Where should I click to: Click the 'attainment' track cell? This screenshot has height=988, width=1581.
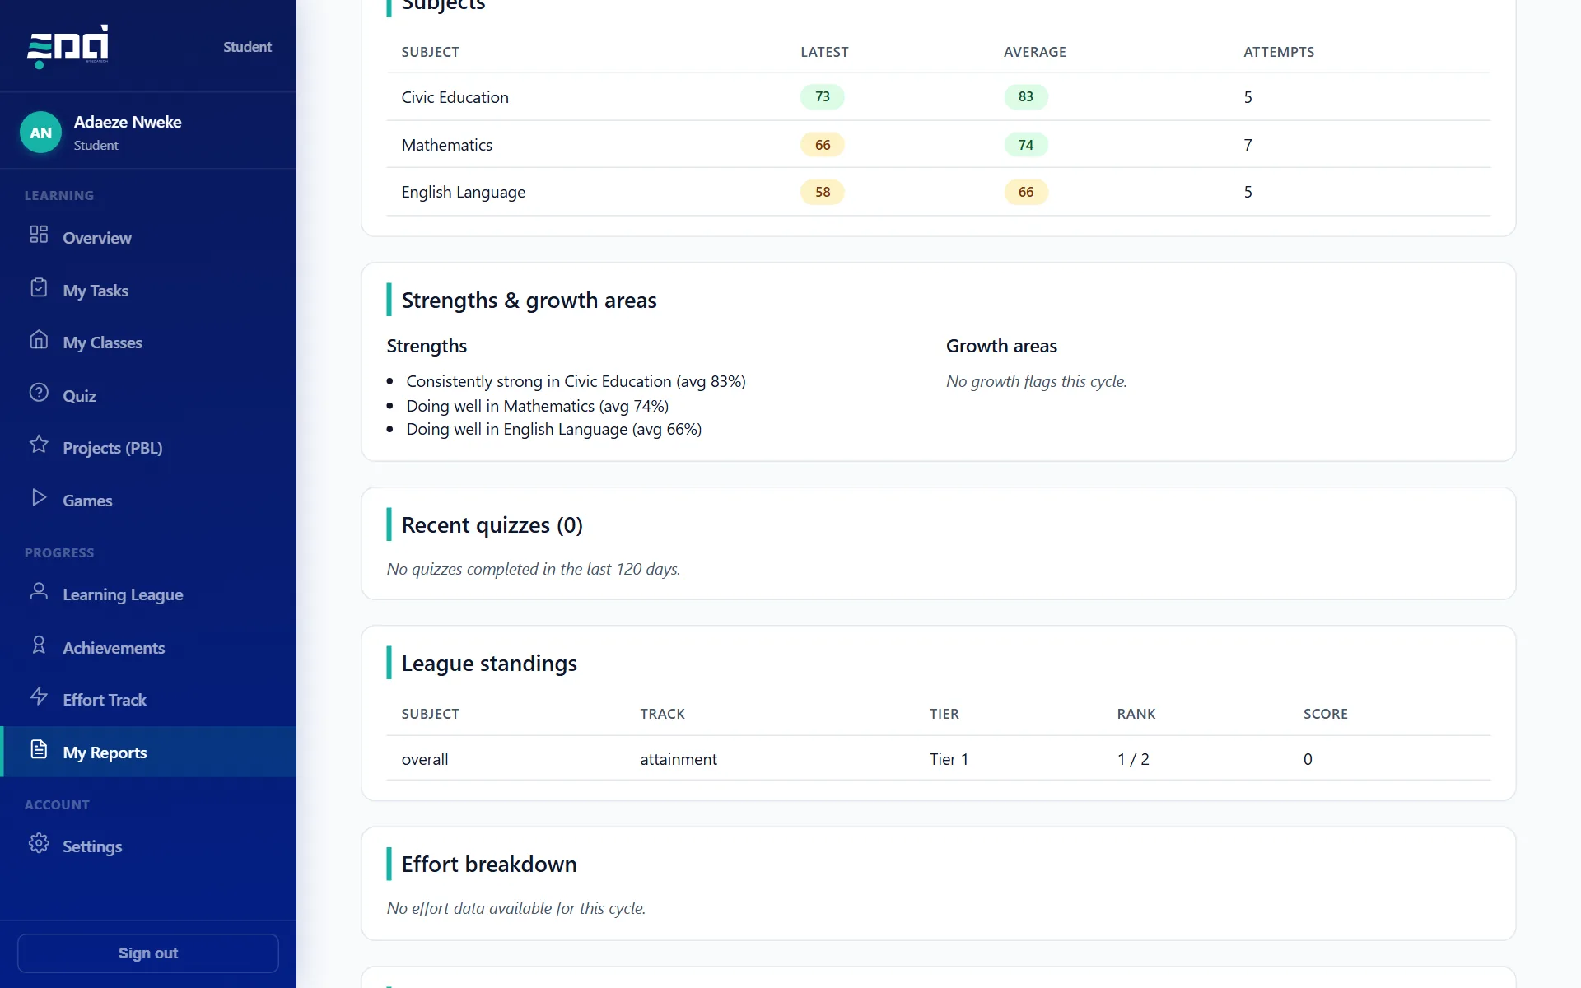(x=679, y=759)
